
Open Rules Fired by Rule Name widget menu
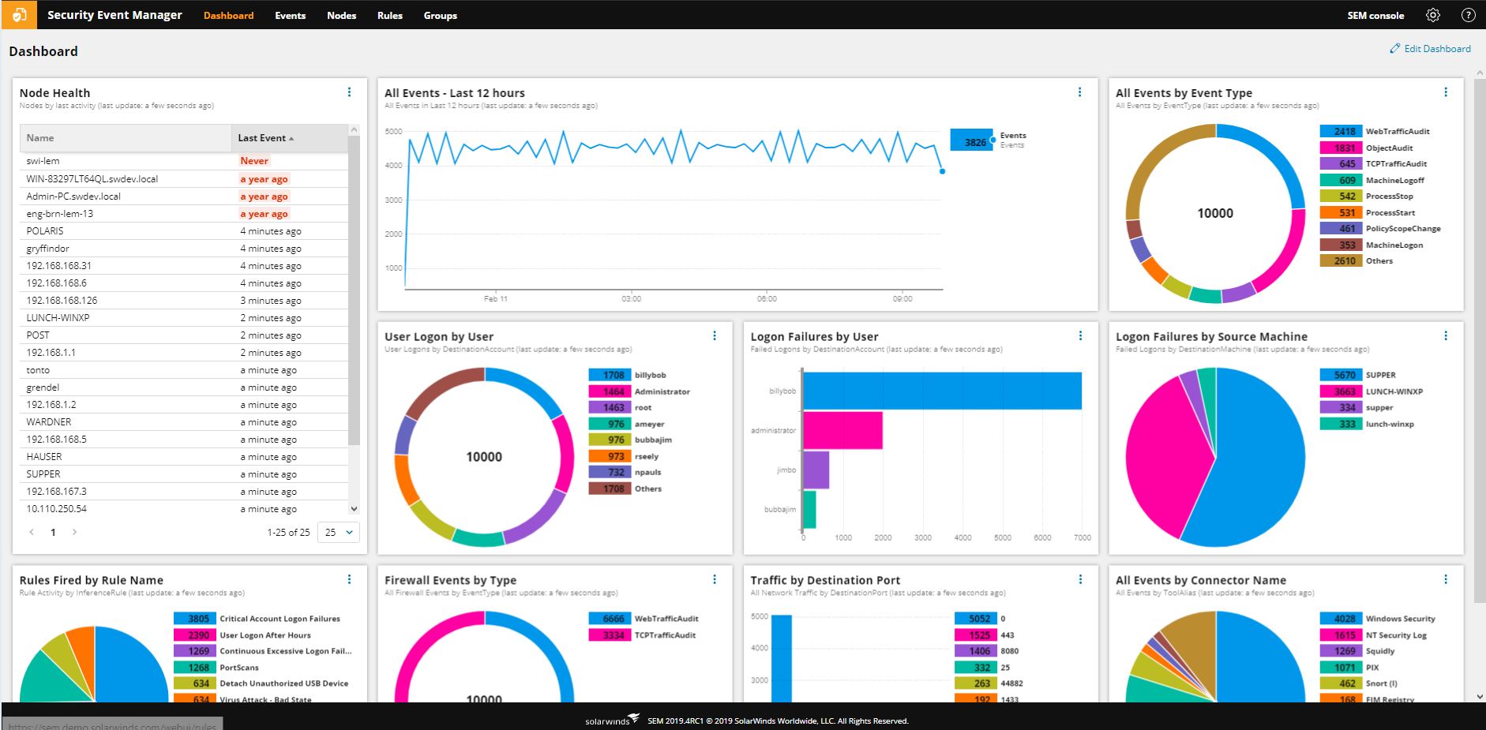tap(349, 579)
